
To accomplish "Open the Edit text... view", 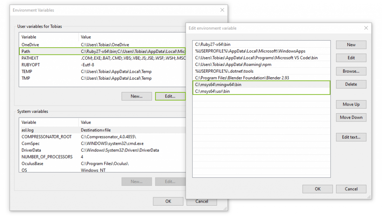I will click(351, 137).
